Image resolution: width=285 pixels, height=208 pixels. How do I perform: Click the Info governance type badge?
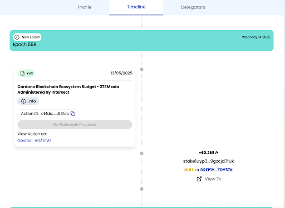pos(28,101)
